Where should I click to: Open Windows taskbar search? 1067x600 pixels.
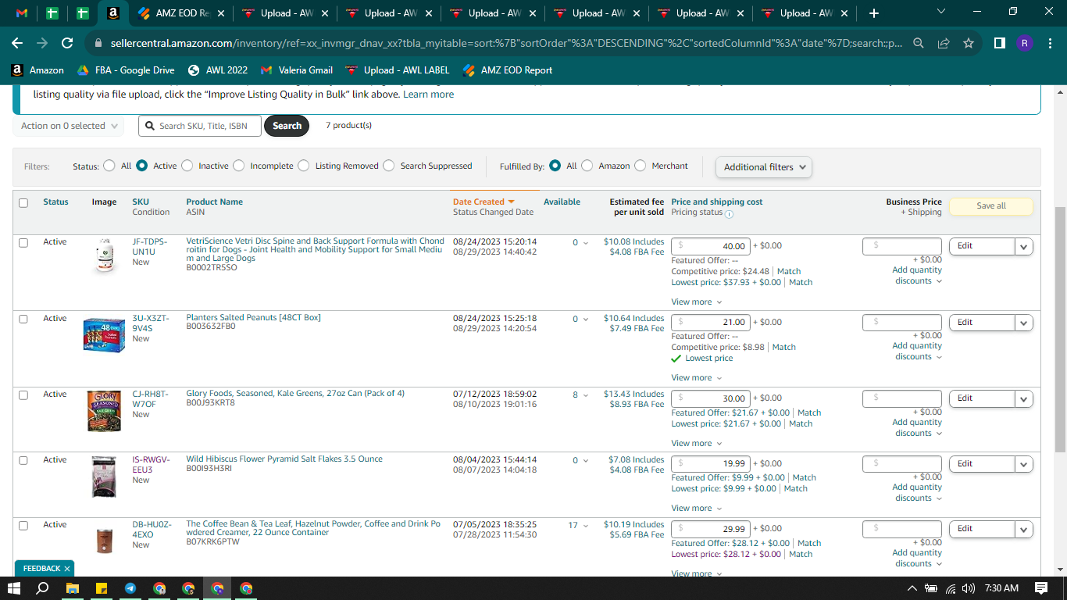[43, 588]
